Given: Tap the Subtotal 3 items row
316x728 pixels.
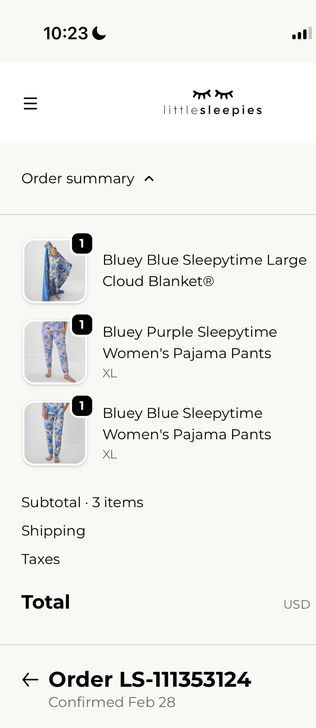Looking at the screenshot, I should click(83, 502).
